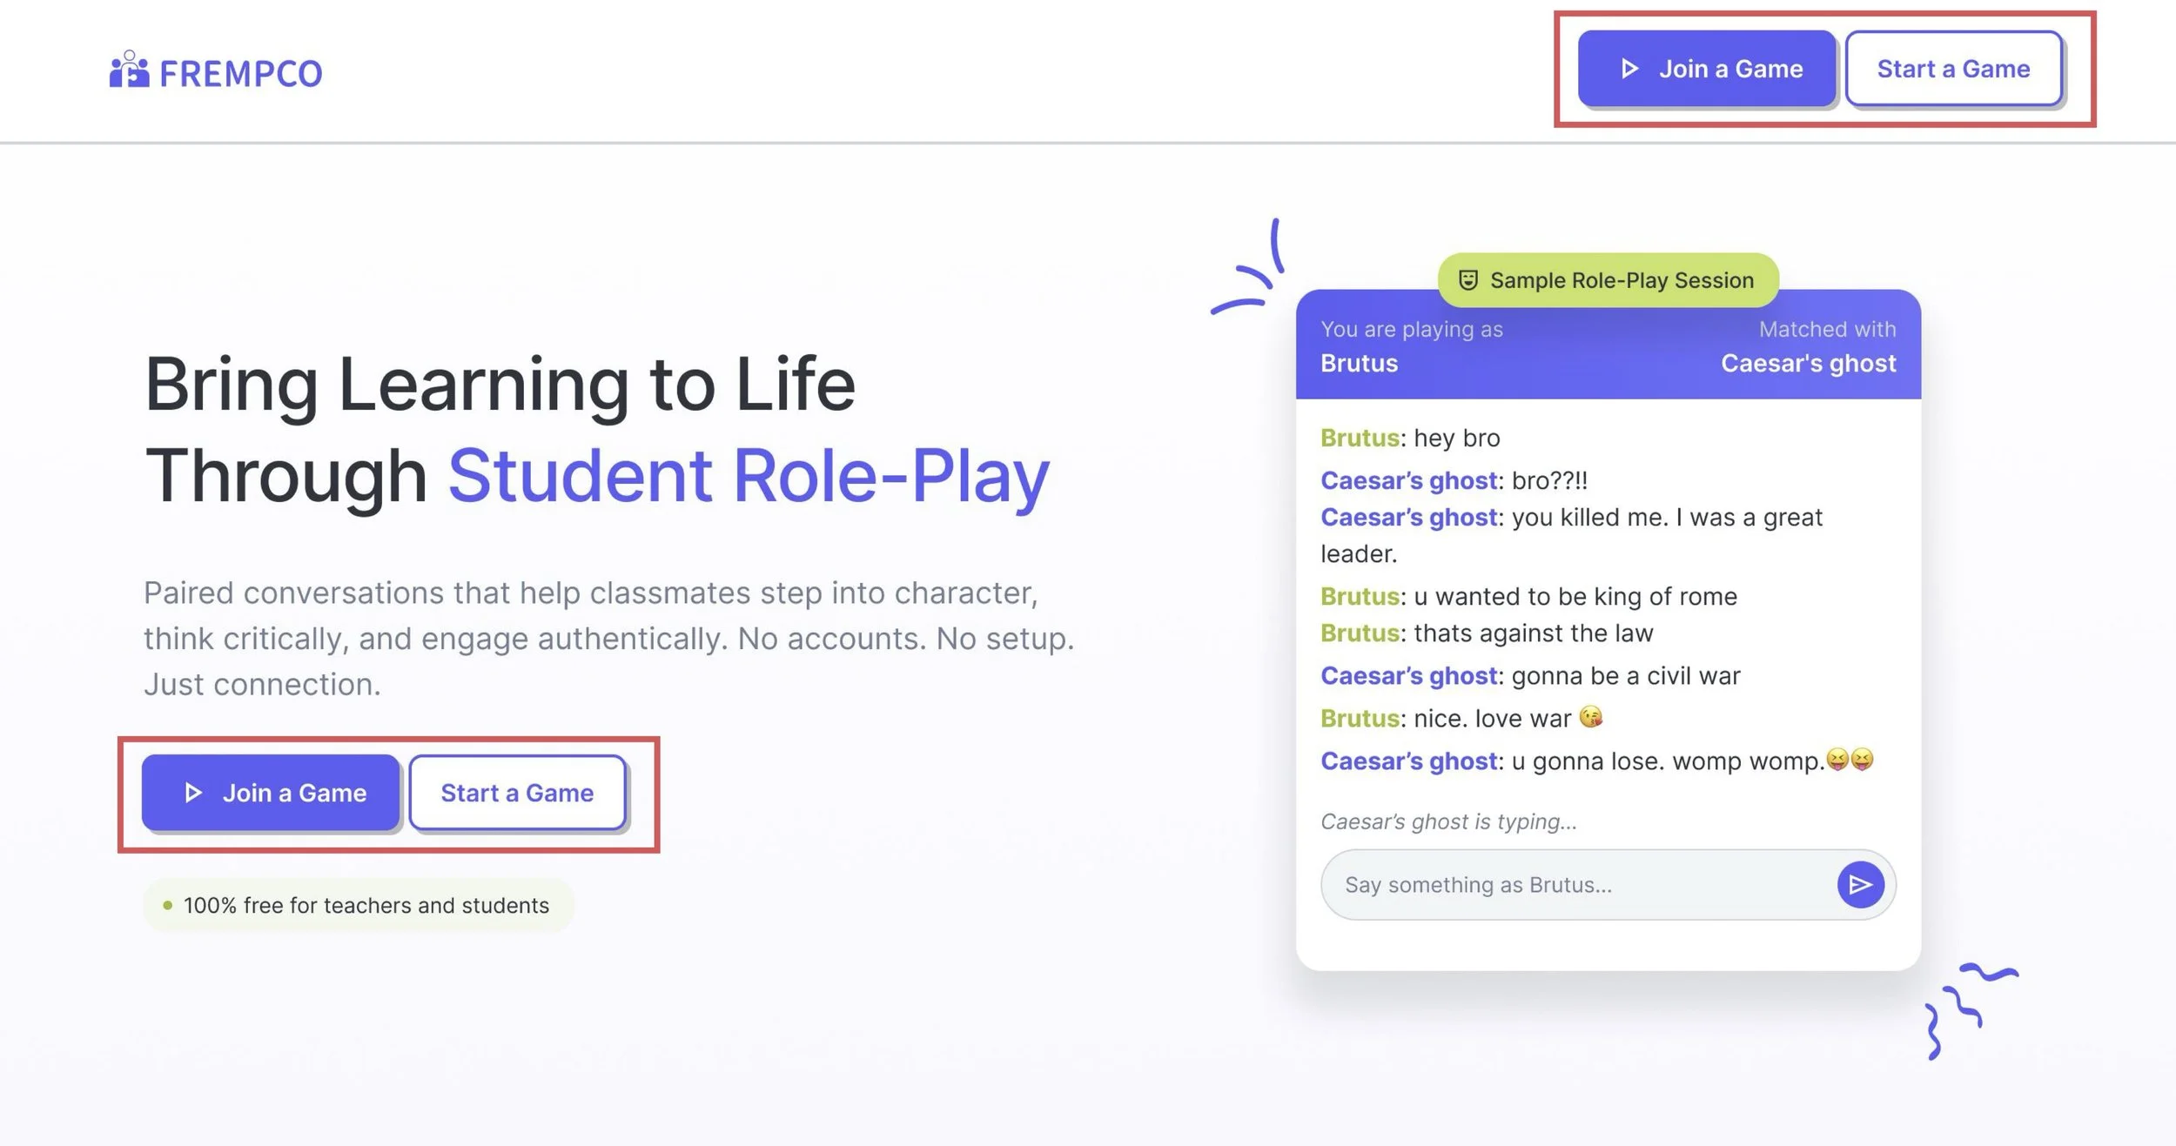Screen dimensions: 2176x1146
Task: Click play icon in header Join button
Action: [1629, 69]
